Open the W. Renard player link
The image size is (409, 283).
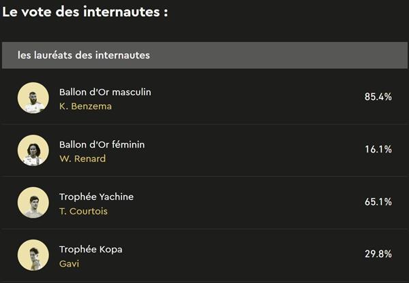tap(82, 159)
